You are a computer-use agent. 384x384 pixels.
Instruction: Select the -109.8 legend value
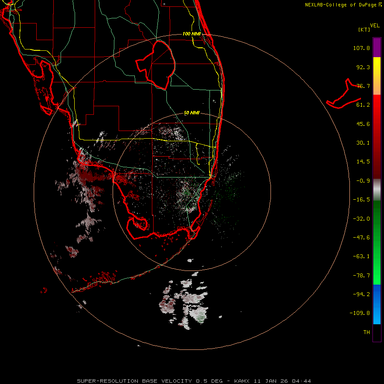click(x=360, y=313)
